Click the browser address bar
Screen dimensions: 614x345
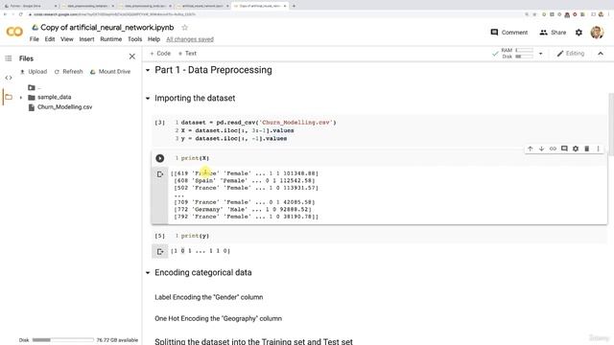point(274,14)
